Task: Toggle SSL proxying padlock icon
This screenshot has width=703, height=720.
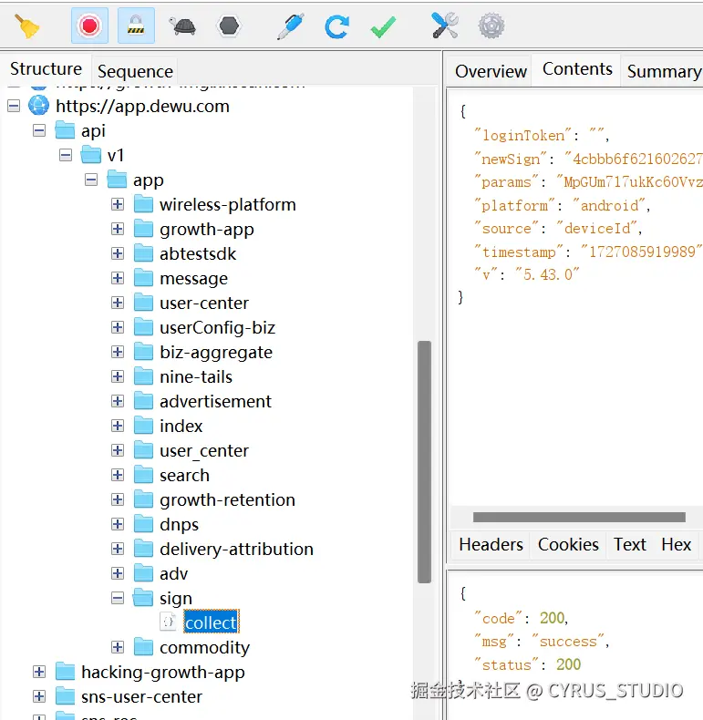Action: (x=136, y=26)
